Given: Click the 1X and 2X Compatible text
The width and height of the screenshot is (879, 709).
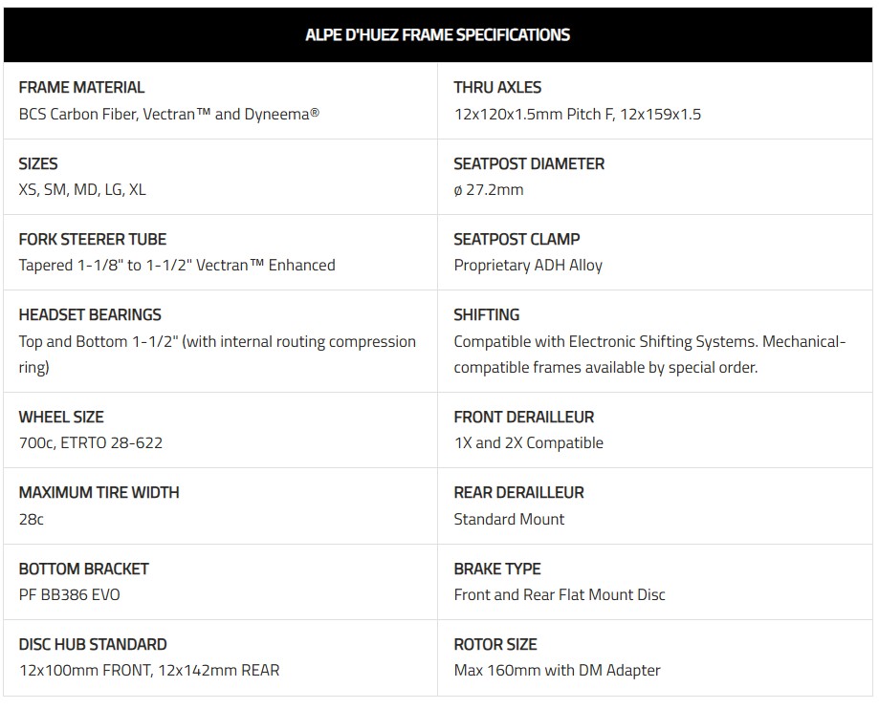Looking at the screenshot, I should click(529, 443).
